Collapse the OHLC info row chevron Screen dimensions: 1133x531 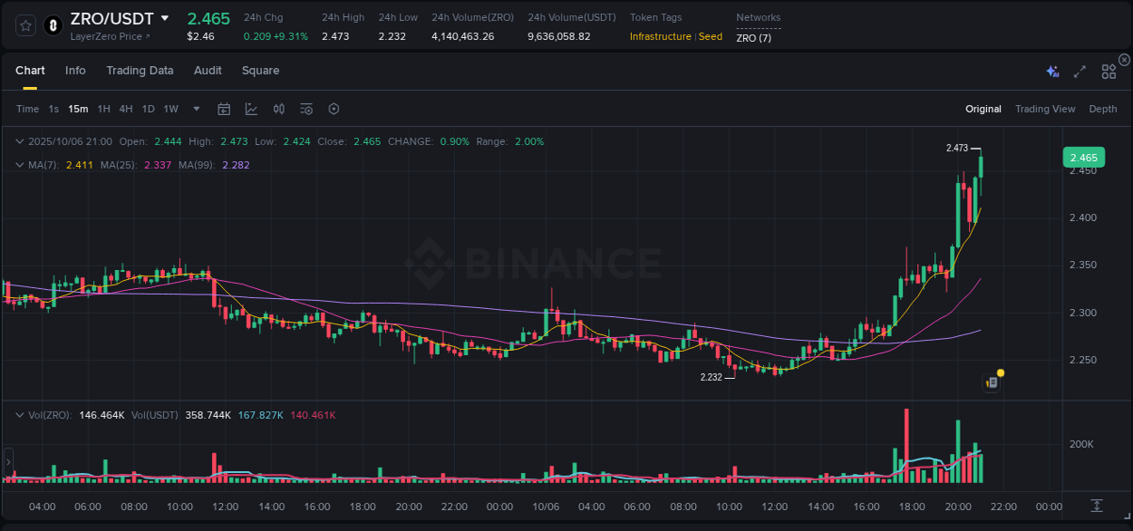pyautogui.click(x=20, y=141)
